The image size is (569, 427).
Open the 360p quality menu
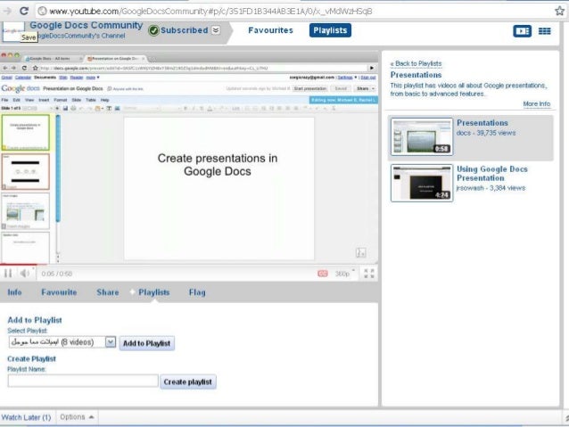click(344, 273)
